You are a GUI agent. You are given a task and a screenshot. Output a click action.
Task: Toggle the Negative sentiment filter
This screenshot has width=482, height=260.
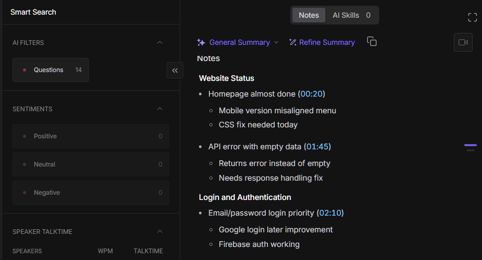click(91, 193)
